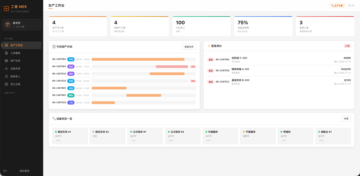The image size is (360, 176).
Task: Click the red conflict bar for 14:00 - 17:00
Action: coord(172,67)
